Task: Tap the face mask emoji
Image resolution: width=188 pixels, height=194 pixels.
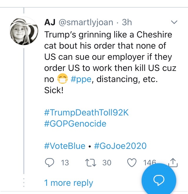Action: pyautogui.click(x=62, y=79)
